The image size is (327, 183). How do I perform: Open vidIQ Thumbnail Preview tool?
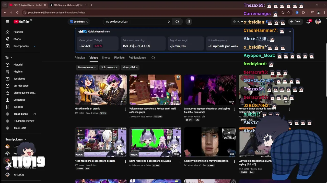pos(24,121)
